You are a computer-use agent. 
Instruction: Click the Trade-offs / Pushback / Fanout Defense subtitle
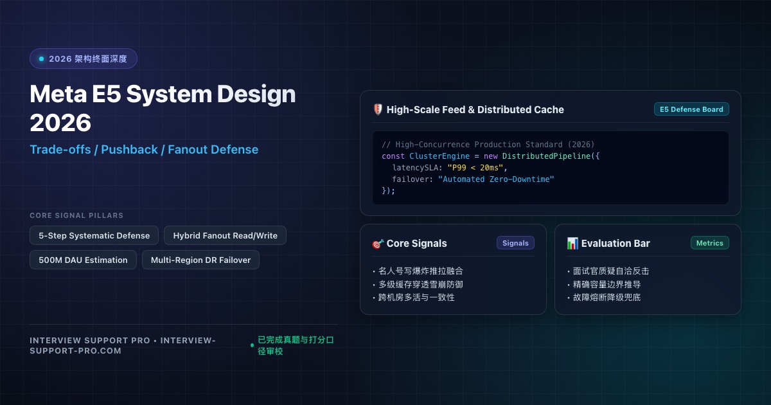pyautogui.click(x=144, y=149)
